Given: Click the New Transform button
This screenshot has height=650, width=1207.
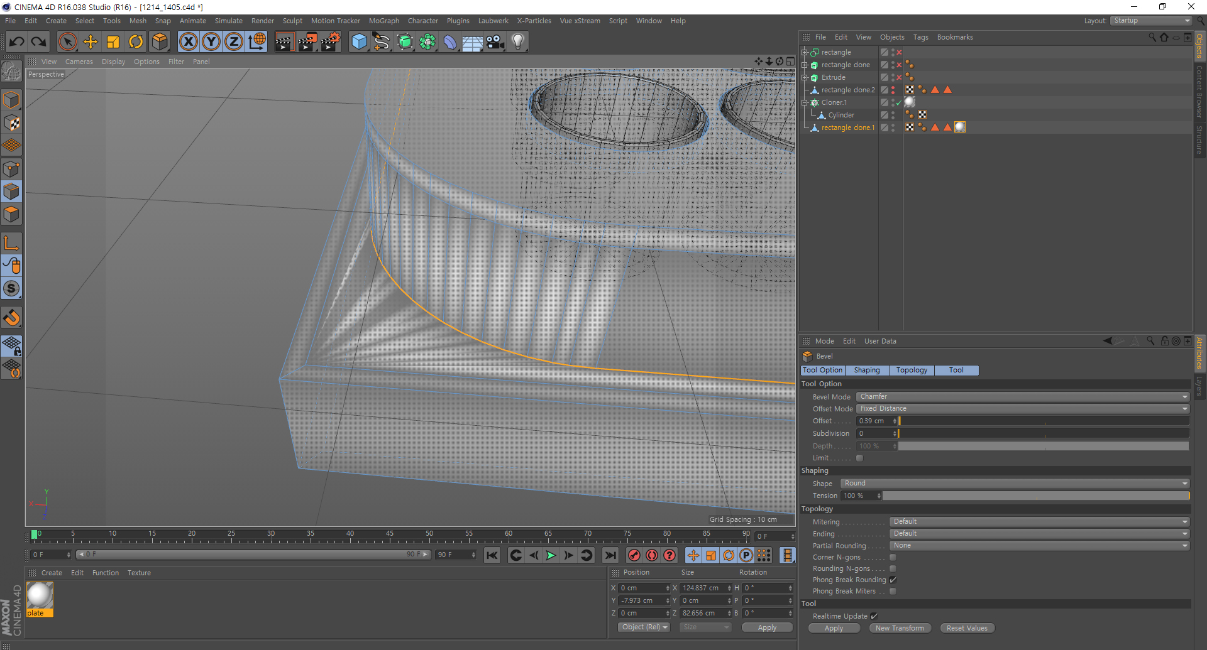Looking at the screenshot, I should coord(900,628).
